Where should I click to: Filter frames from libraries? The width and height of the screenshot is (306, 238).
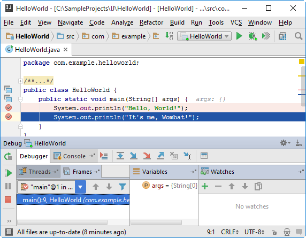123,187
